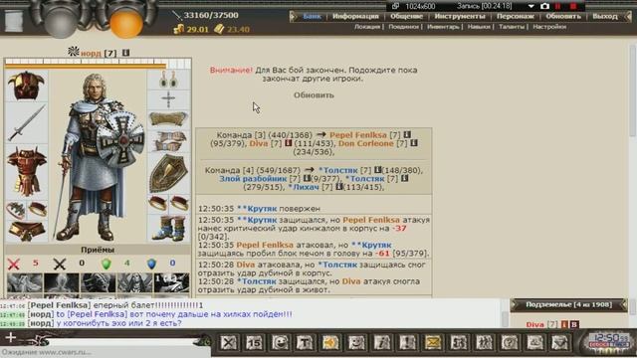Click the camera snapshot icon in the recording bar

(544, 6)
